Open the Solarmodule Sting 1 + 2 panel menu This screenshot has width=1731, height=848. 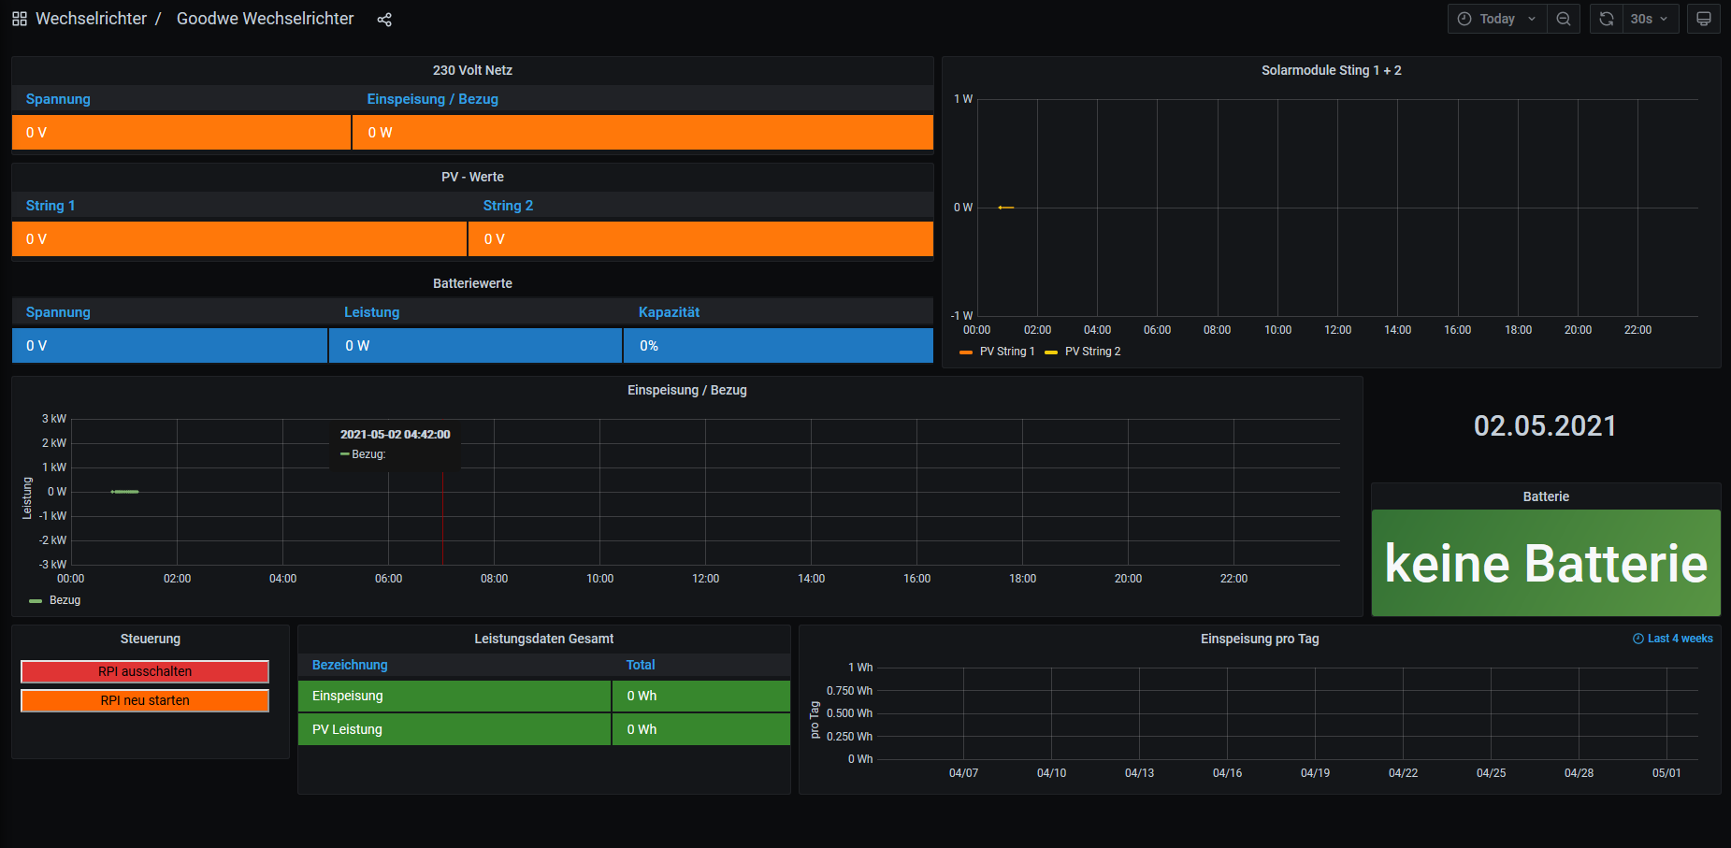click(1331, 70)
